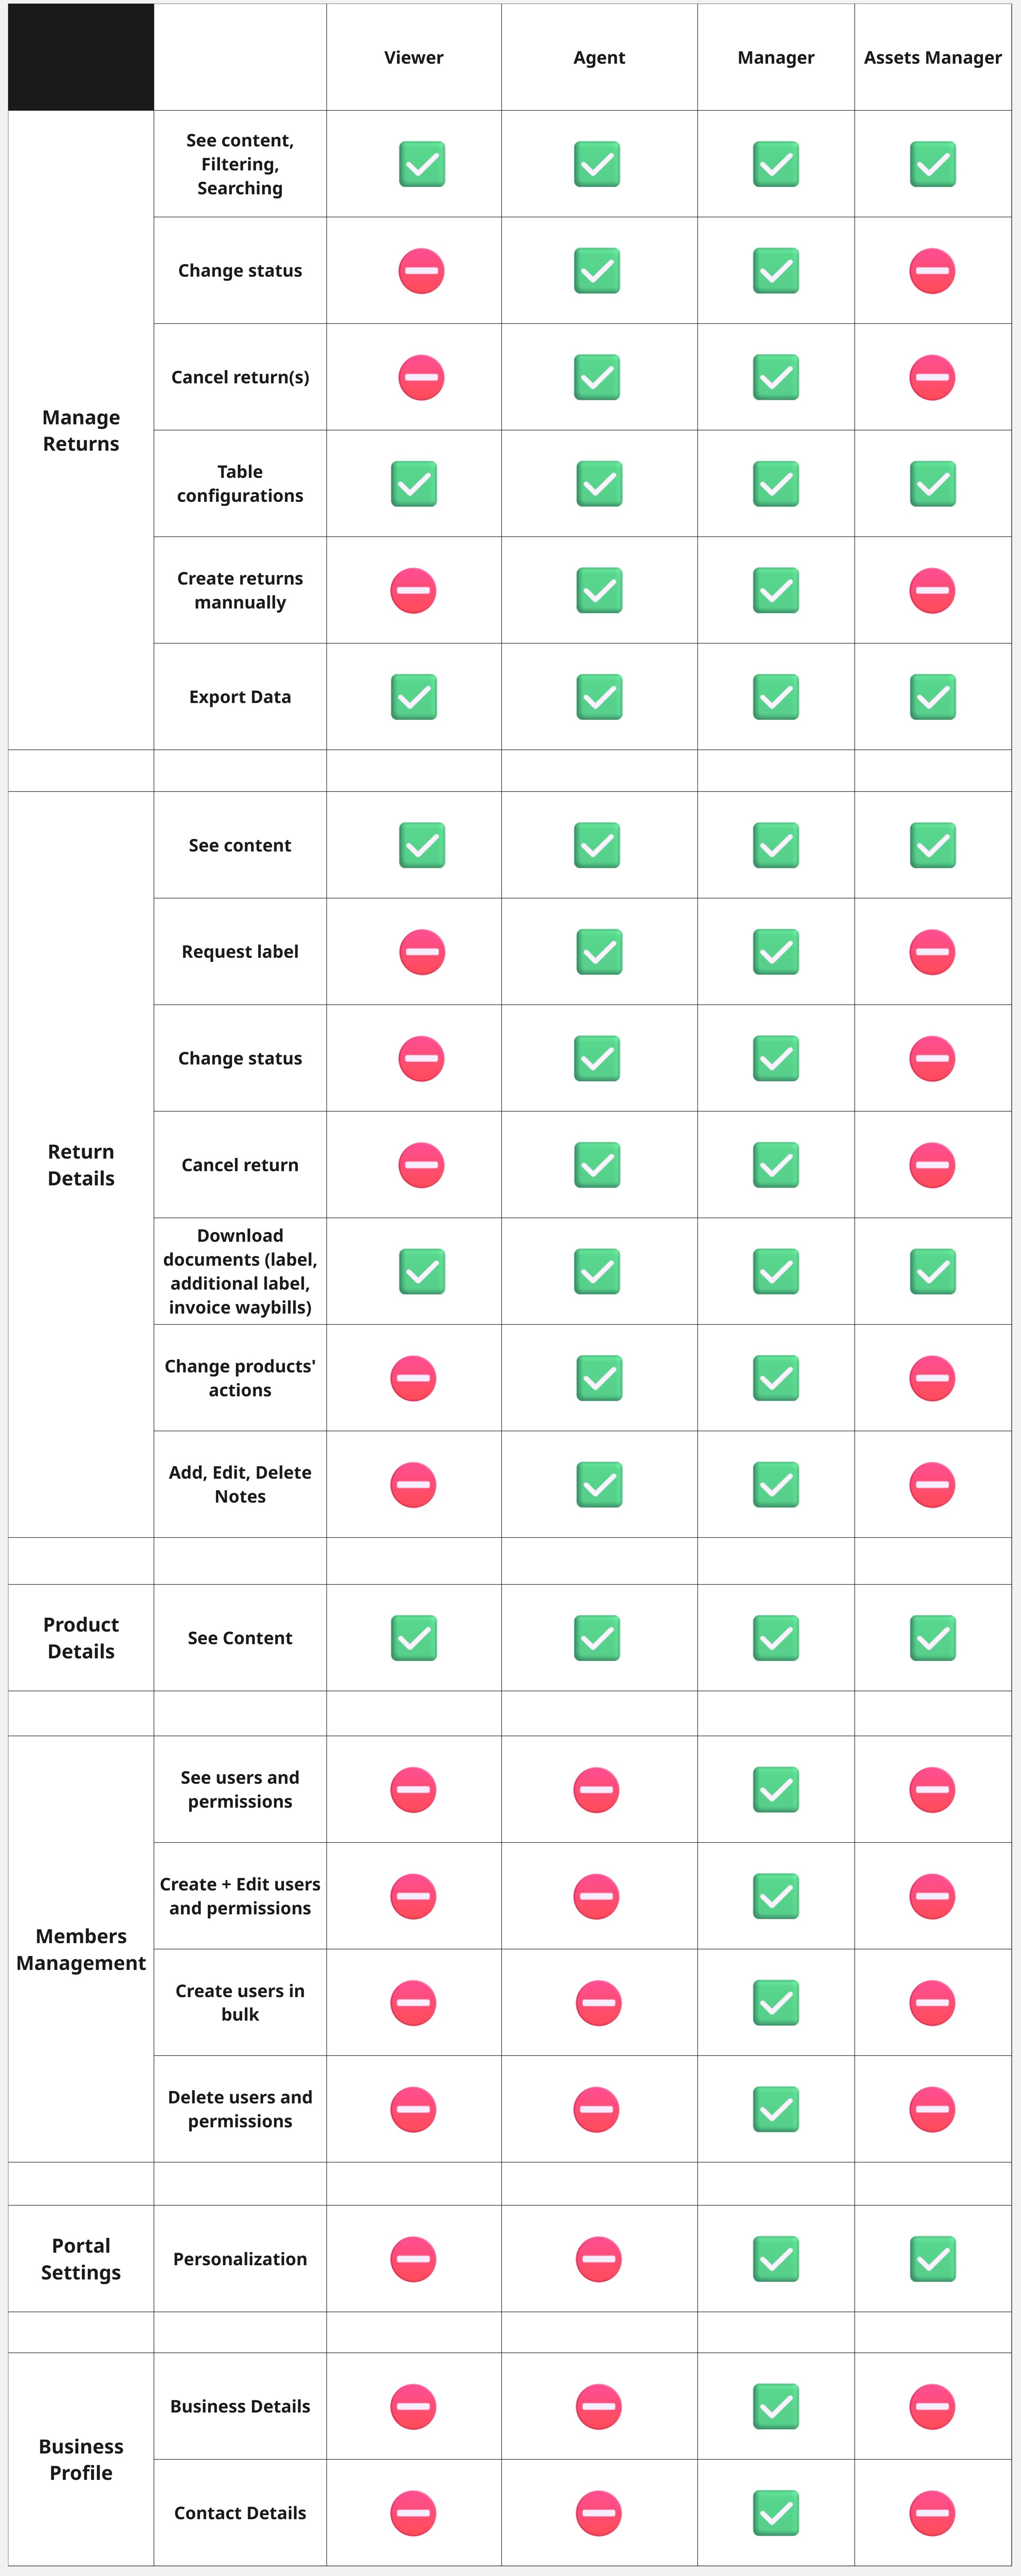Click Agent's red icon for Personalization
The height and width of the screenshot is (2576, 1021).
click(598, 2258)
